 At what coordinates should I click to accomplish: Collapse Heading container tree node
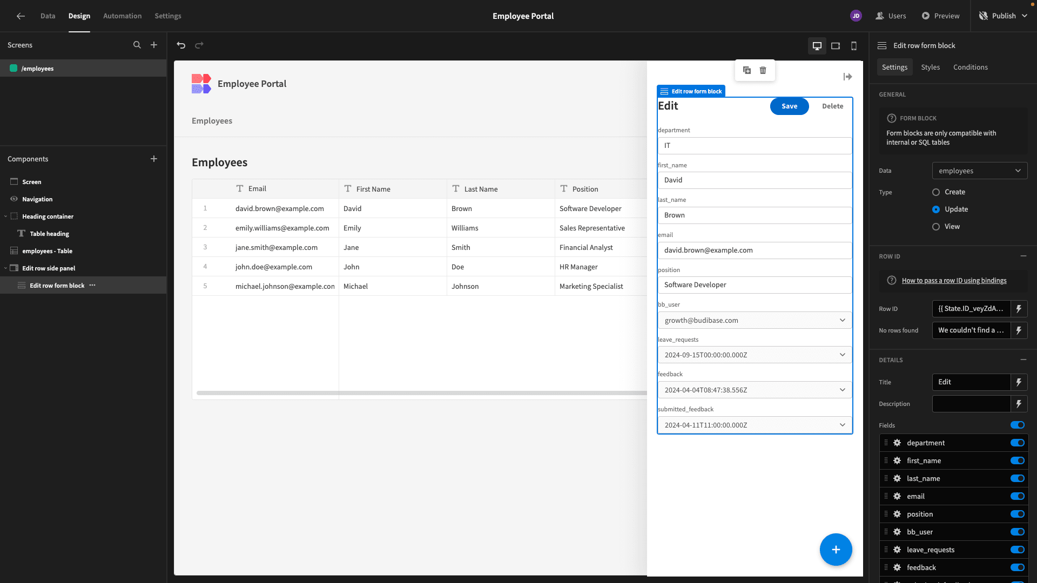[5, 216]
